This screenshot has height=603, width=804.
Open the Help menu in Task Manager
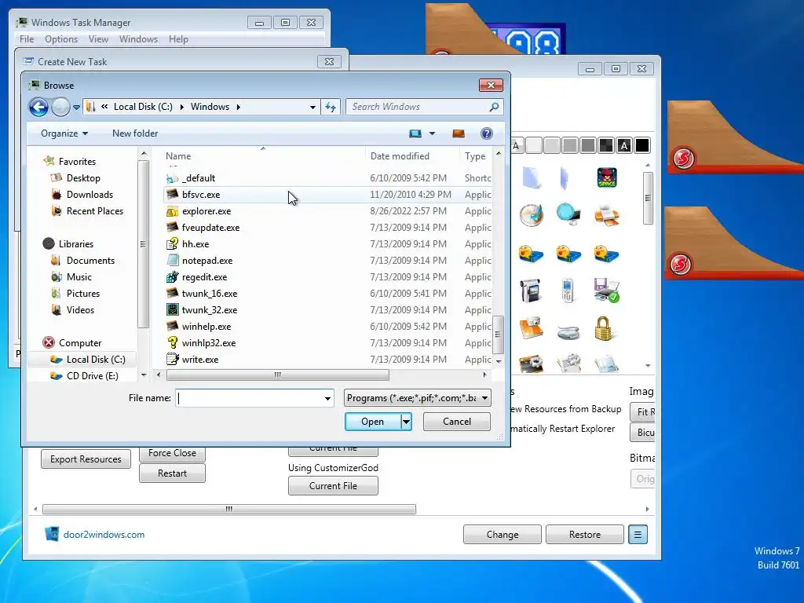[x=178, y=39]
